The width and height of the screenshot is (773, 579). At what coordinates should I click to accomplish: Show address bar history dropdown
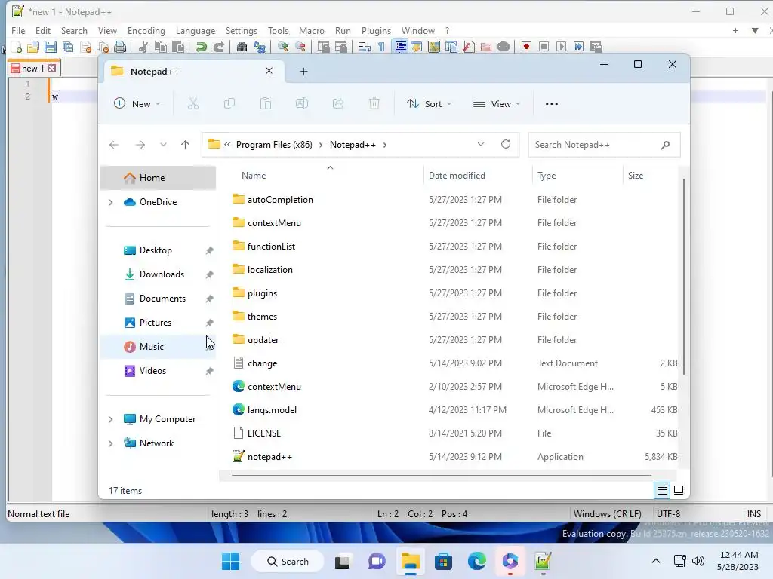point(481,144)
